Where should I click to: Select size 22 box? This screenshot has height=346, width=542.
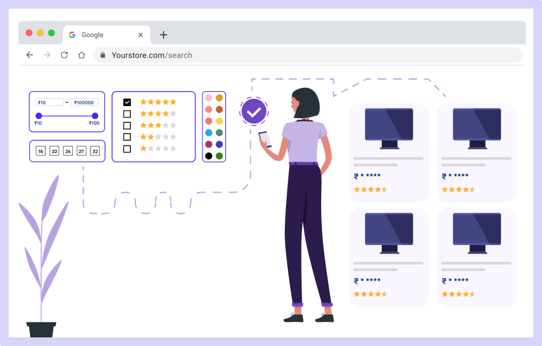tap(54, 151)
